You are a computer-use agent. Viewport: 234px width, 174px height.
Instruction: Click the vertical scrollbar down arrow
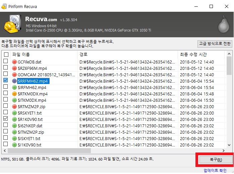pyautogui.click(x=229, y=145)
